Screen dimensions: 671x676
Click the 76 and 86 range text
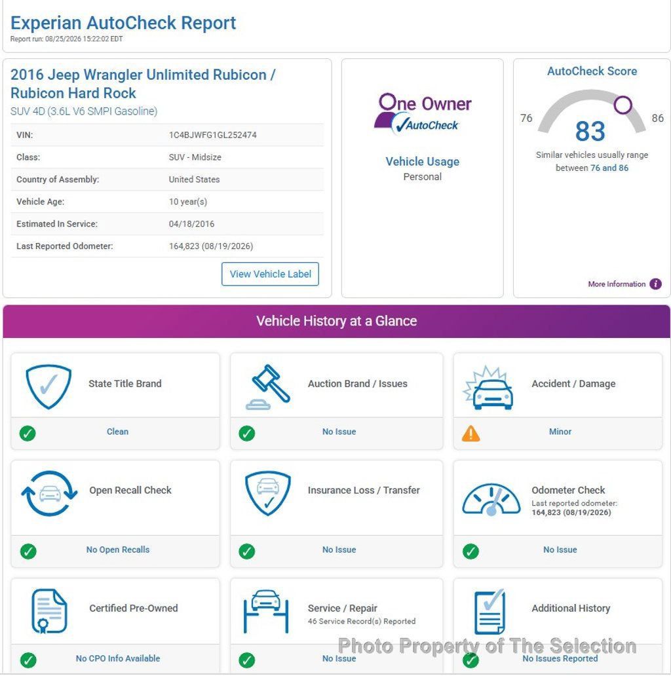tap(609, 168)
